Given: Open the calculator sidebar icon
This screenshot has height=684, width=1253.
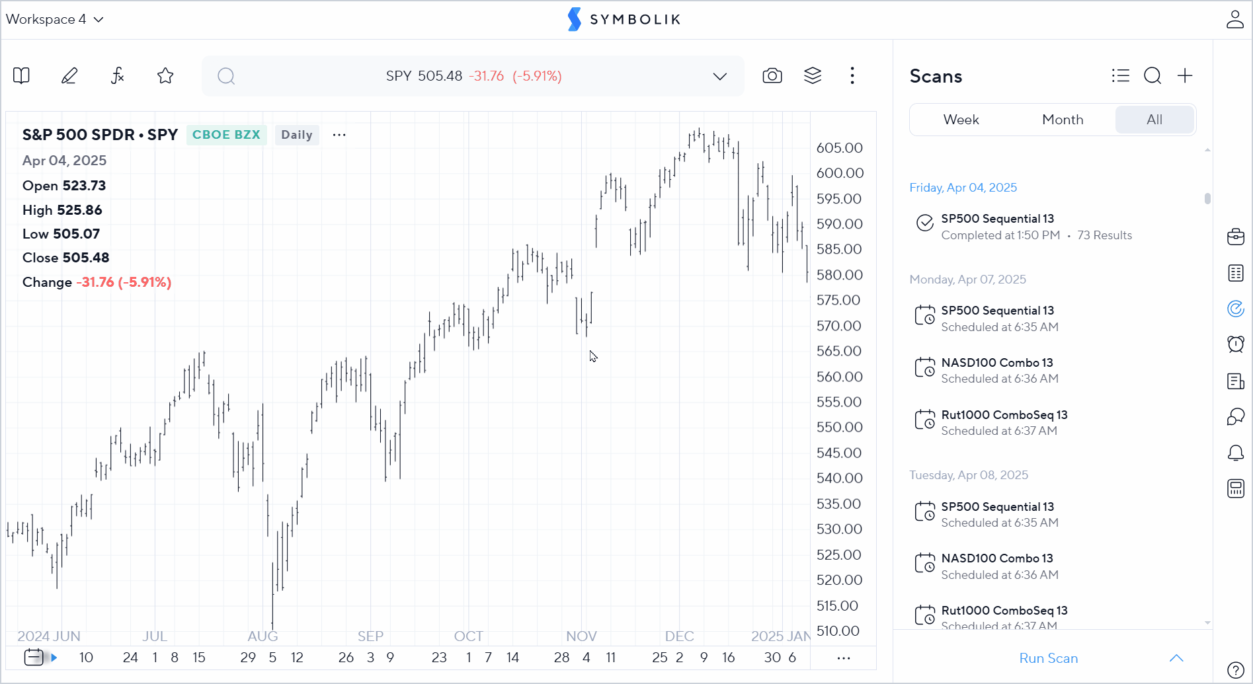Looking at the screenshot, I should [x=1235, y=488].
